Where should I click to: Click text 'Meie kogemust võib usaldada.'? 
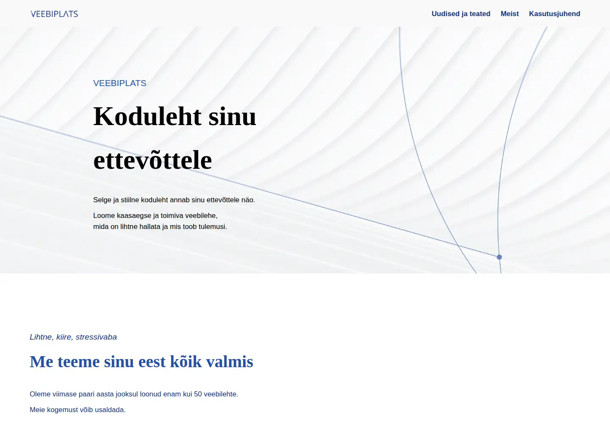point(78,410)
